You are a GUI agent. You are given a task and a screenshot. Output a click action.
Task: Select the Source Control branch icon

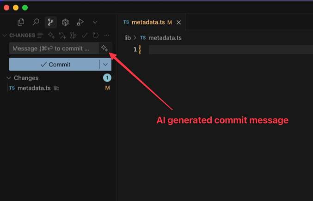(x=51, y=22)
